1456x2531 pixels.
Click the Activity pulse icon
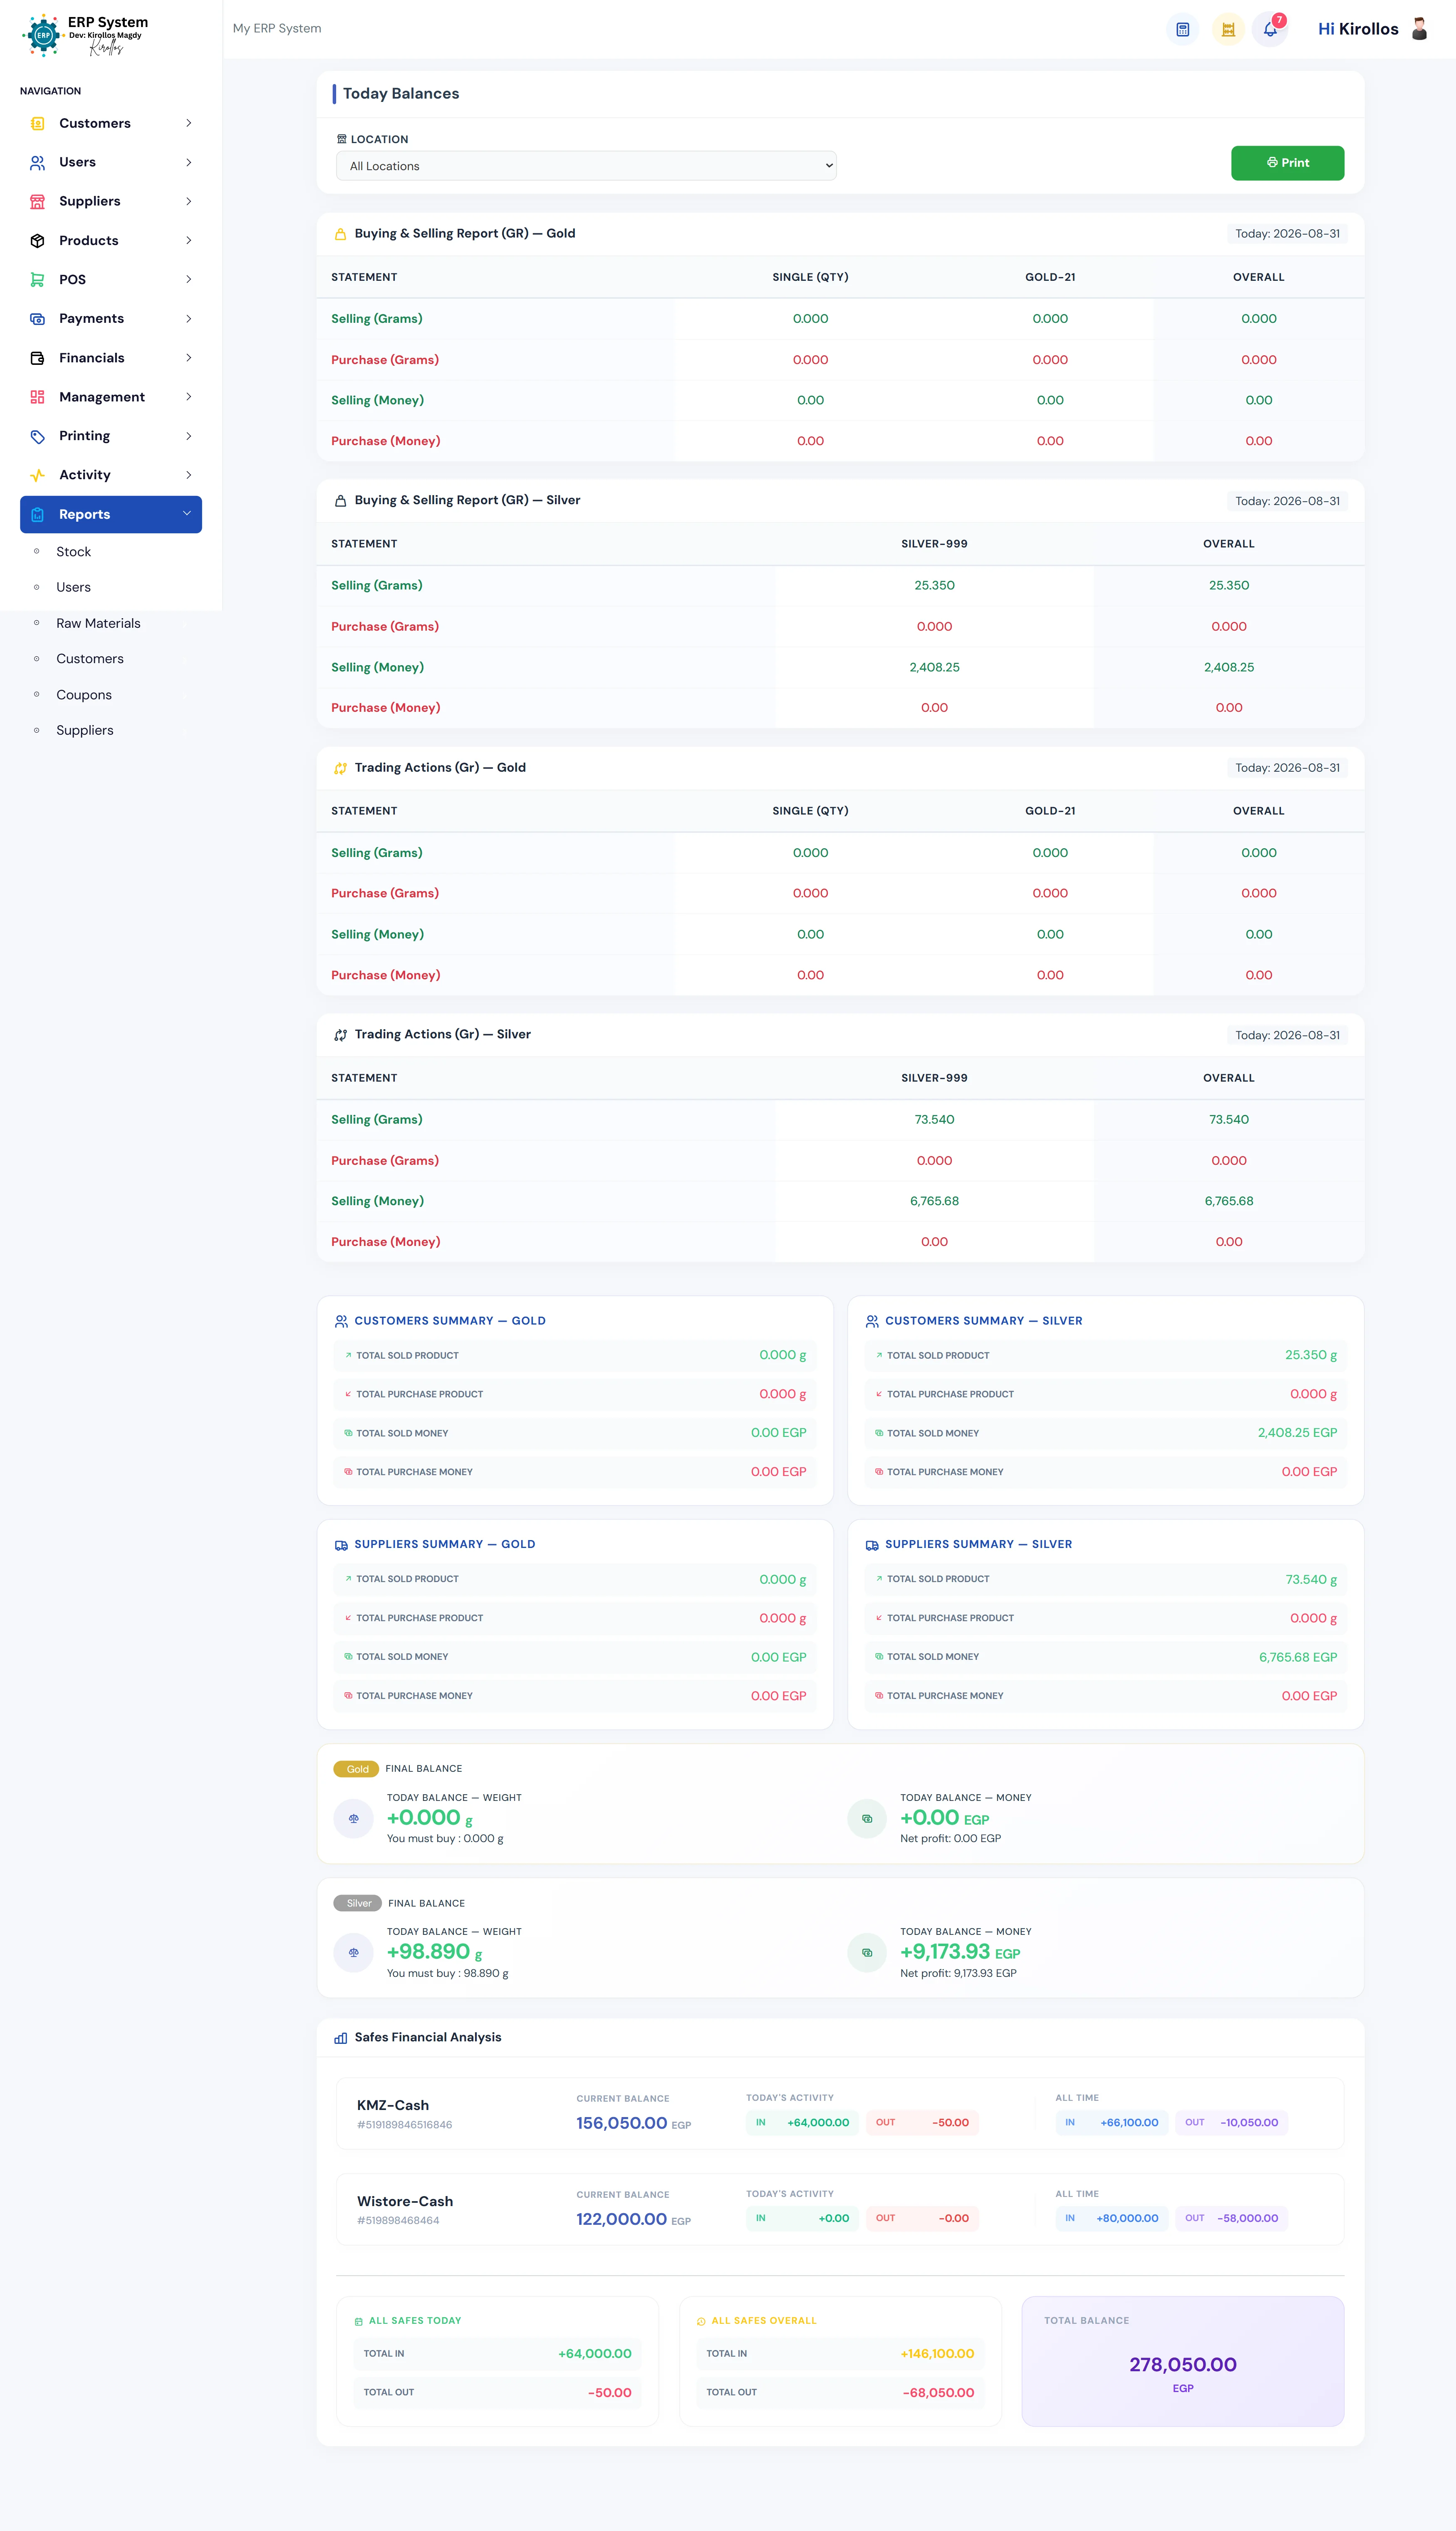pyautogui.click(x=37, y=475)
